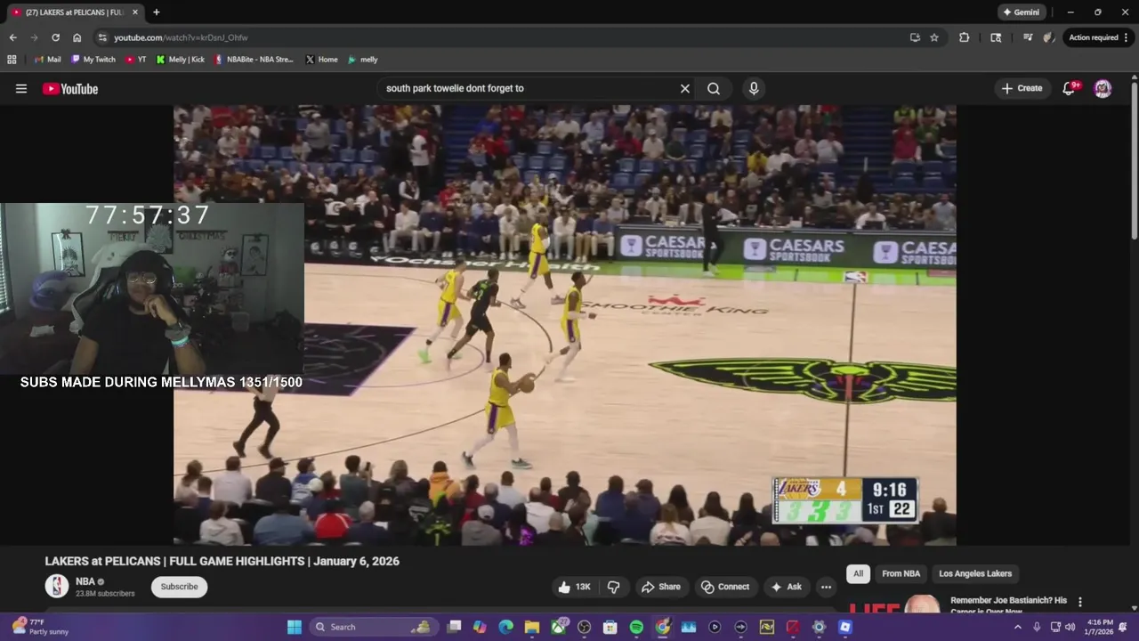Screen dimensions: 1139x641
Task: Reload the YouTube page
Action: click(x=55, y=37)
